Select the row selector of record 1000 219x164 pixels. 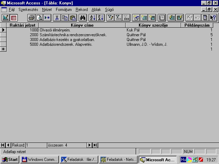(3, 30)
